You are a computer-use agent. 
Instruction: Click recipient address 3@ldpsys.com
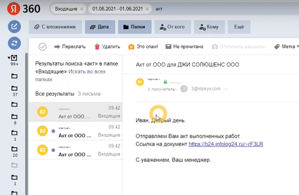coord(206,89)
